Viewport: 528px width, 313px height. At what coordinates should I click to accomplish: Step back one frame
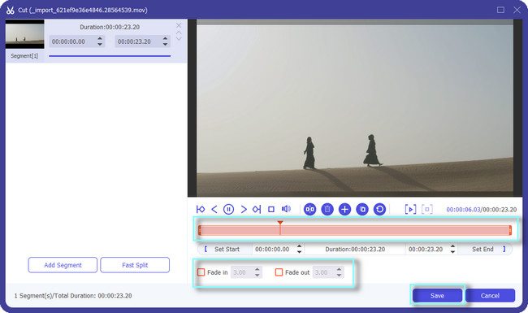point(214,209)
